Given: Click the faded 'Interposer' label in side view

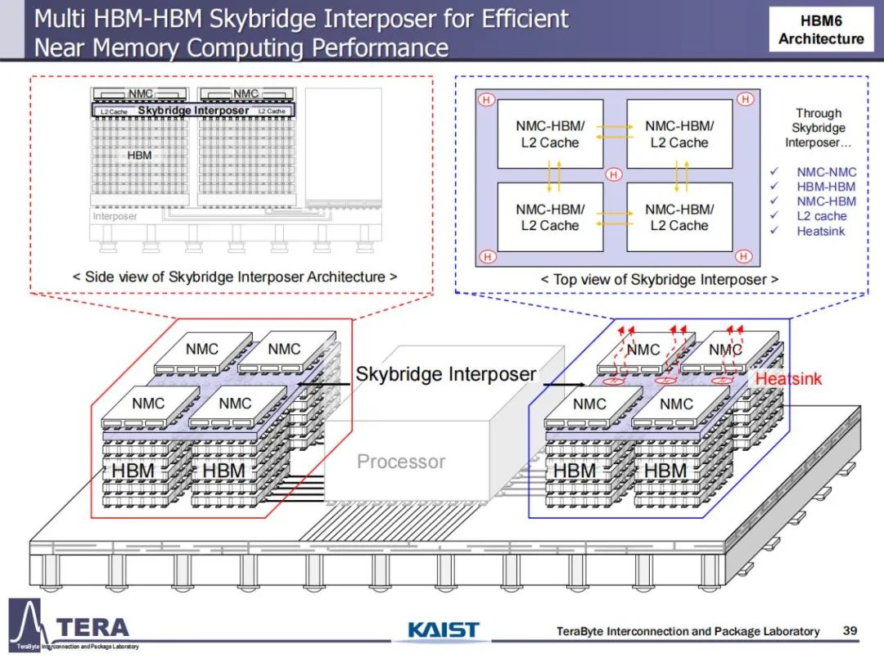Looking at the screenshot, I should point(115,216).
